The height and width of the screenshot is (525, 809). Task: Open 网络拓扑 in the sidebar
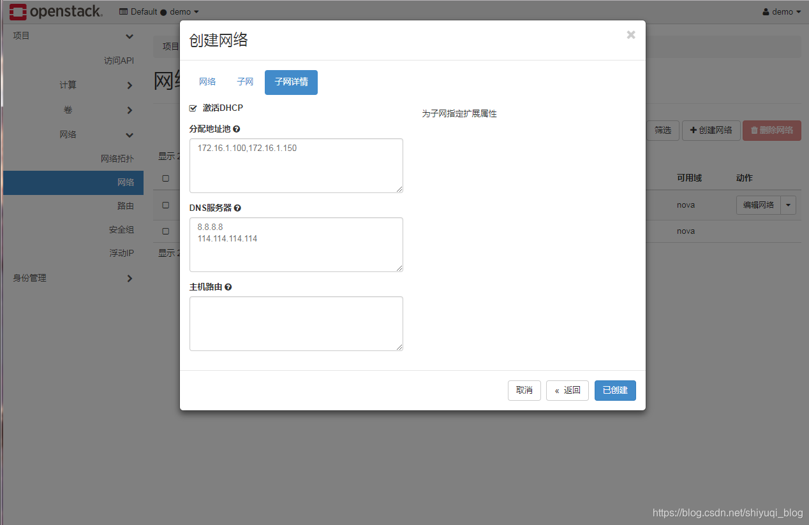click(x=117, y=159)
